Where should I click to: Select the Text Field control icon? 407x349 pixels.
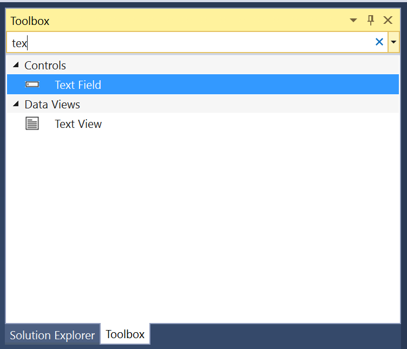click(x=32, y=85)
